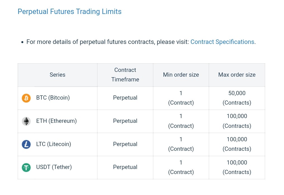
Task: Click the green Tether icon
Action: 26,167
